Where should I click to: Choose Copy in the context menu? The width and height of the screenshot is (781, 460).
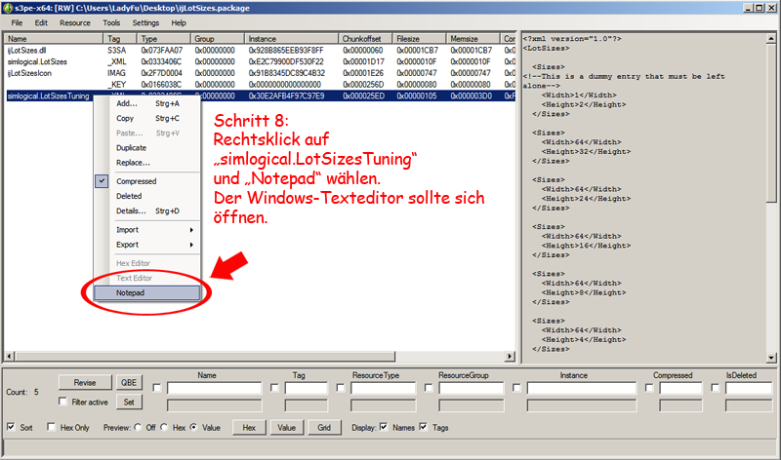147,118
